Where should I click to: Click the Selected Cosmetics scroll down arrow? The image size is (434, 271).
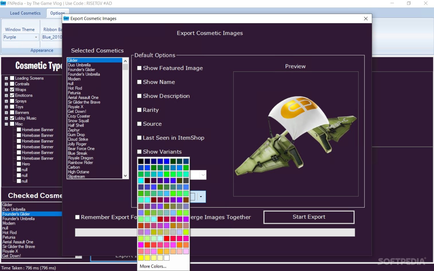point(125,176)
